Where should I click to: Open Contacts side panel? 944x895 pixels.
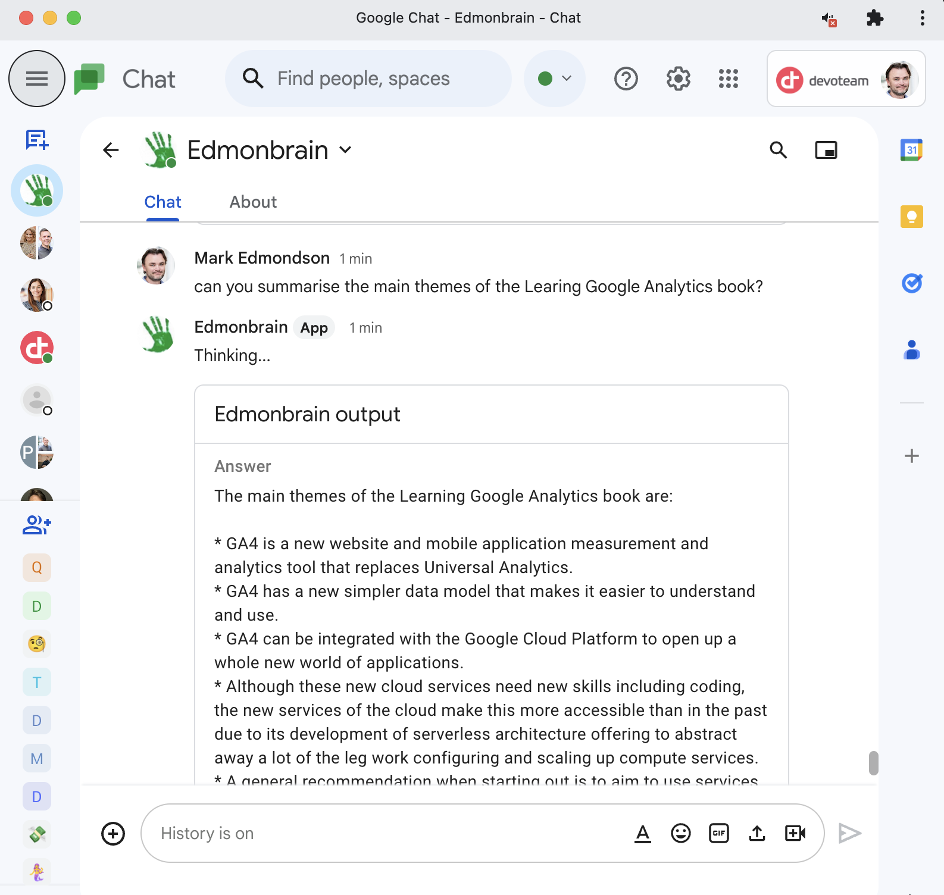click(x=911, y=350)
